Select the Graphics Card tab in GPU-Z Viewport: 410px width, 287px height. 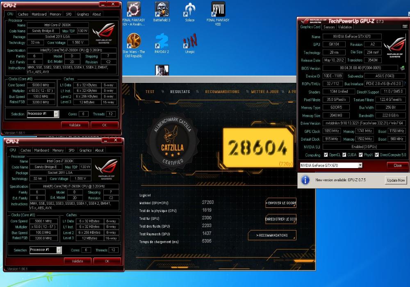(310, 27)
